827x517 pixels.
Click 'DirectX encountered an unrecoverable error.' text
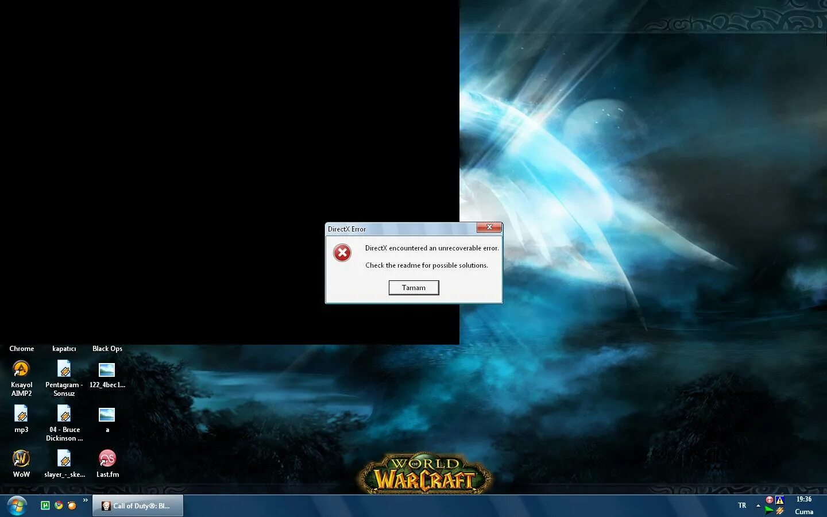(x=432, y=248)
